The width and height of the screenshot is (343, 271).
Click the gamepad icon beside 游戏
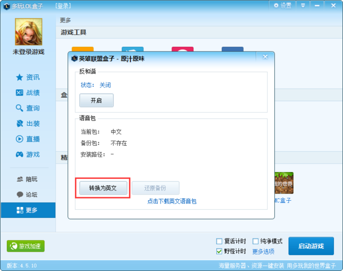19,154
